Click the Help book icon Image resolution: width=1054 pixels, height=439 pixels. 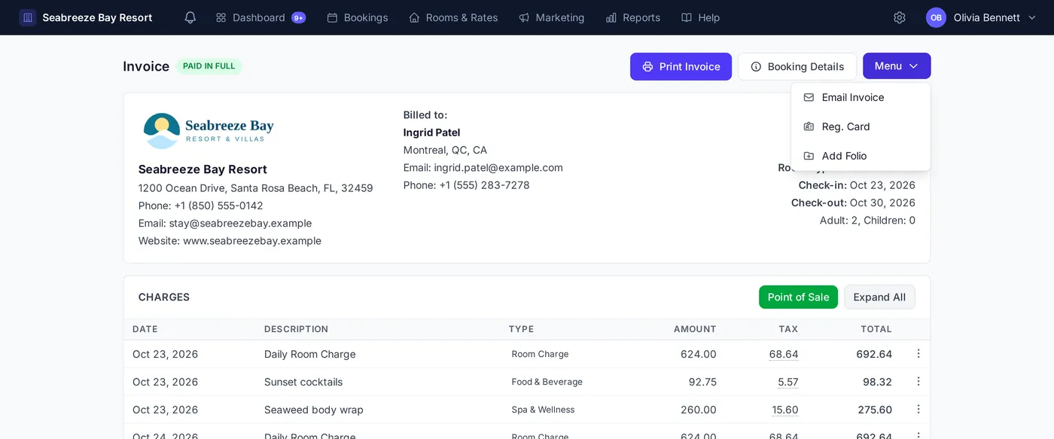pos(687,17)
